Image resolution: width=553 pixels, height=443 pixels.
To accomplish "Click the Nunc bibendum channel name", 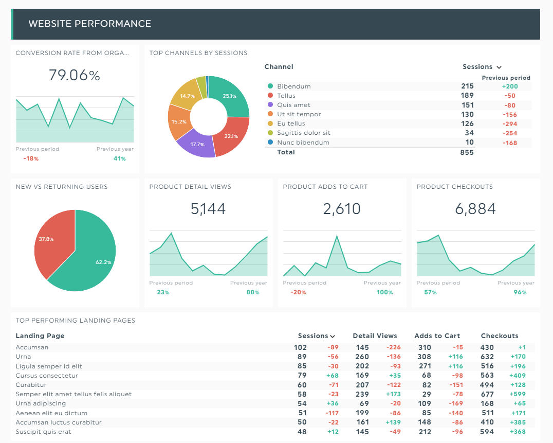I will 303,142.
